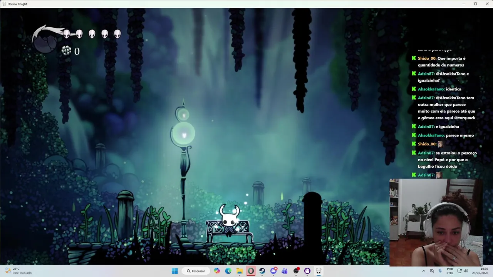Open the Windows Start menu
Screen dimensions: 493x277
pyautogui.click(x=175, y=271)
